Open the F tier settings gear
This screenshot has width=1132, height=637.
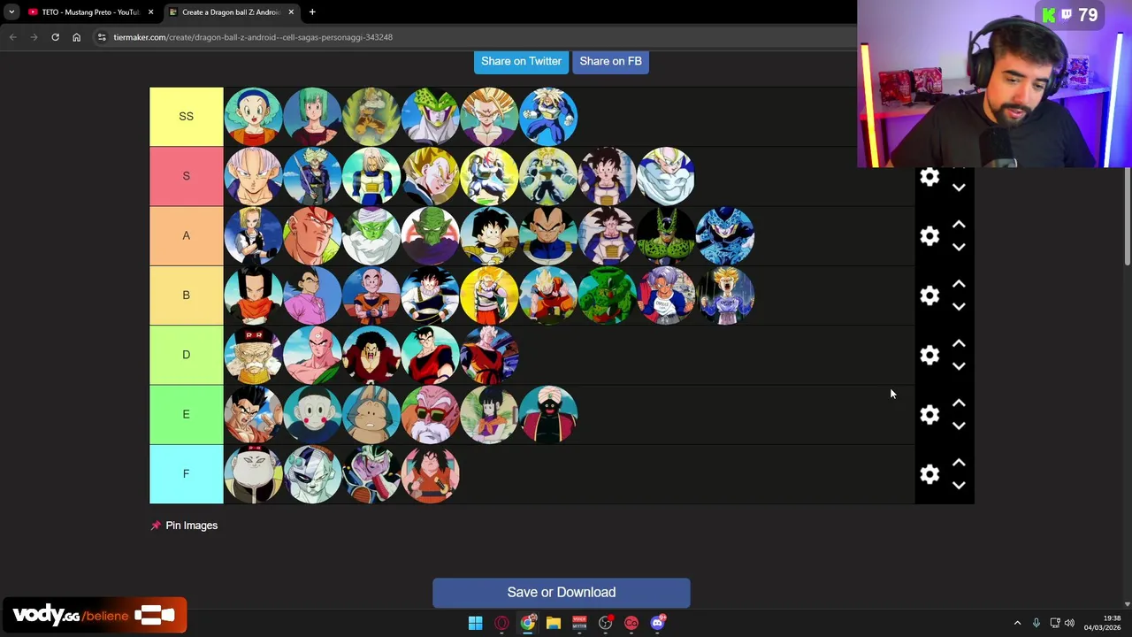point(929,474)
